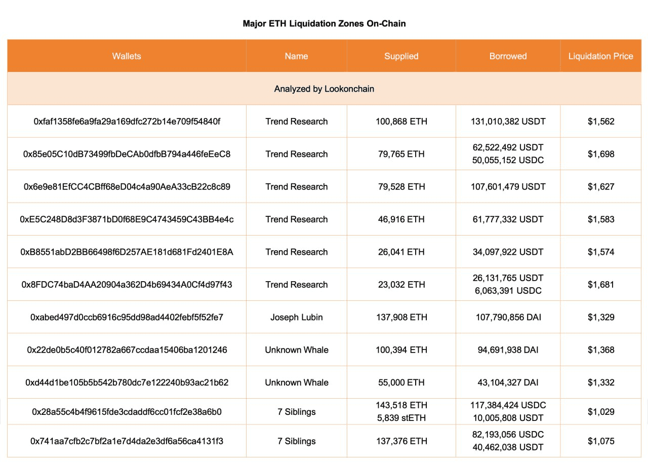
Task: Select the 7 Siblings row wallet 0x28a55c4b
Action: click(x=126, y=411)
